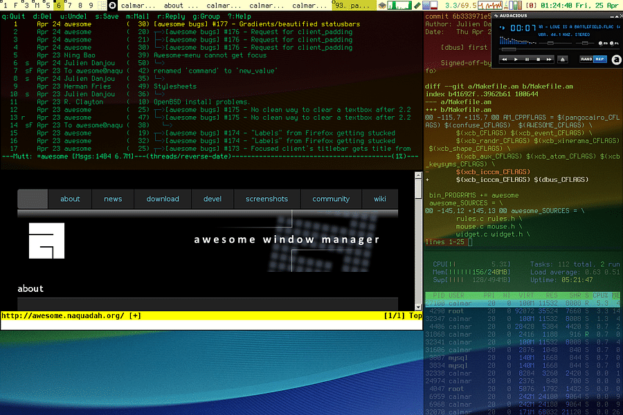Open the Audacious playlist via the PL icon
Viewport: 623px width, 415px height.
tap(613, 44)
